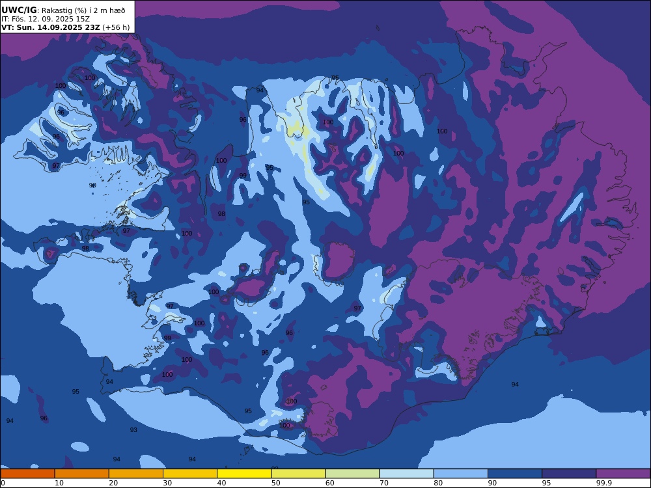Click the pale green 60–70 legend swatch
Screen dimensions: 651x488
(x=352, y=474)
